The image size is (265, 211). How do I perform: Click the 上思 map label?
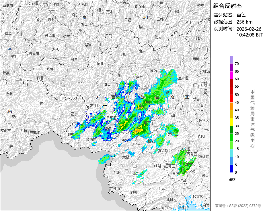click(x=161, y=189)
